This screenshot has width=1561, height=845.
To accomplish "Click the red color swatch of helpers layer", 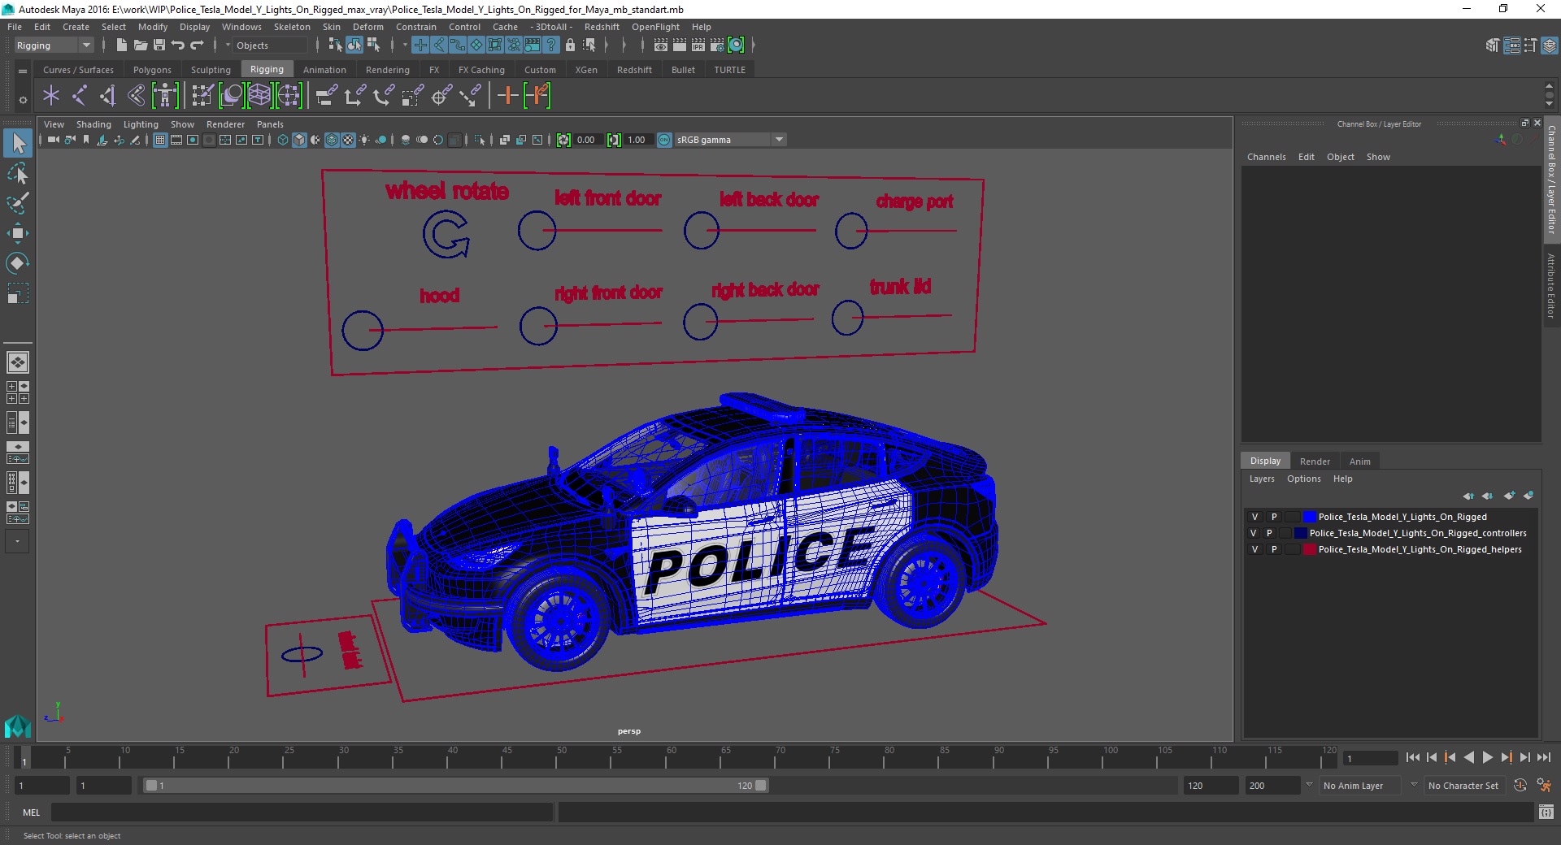I will [1309, 549].
